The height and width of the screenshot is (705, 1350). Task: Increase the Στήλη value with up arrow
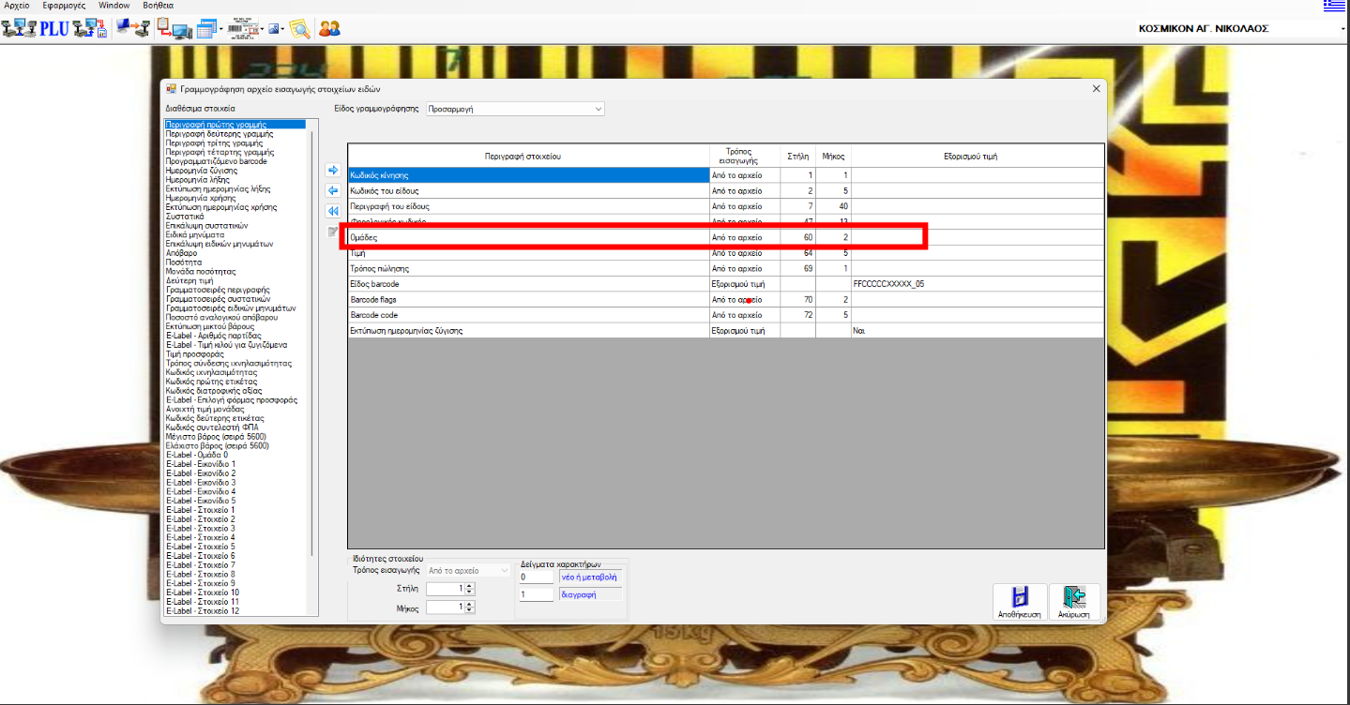[469, 586]
